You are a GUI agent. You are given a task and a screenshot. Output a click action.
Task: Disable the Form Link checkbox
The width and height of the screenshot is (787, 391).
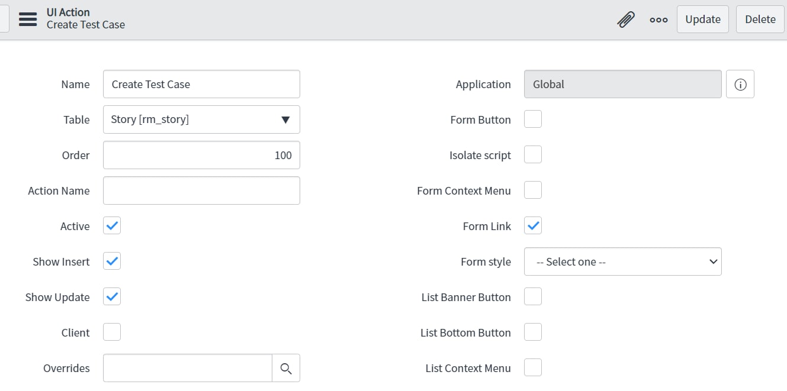click(x=532, y=225)
